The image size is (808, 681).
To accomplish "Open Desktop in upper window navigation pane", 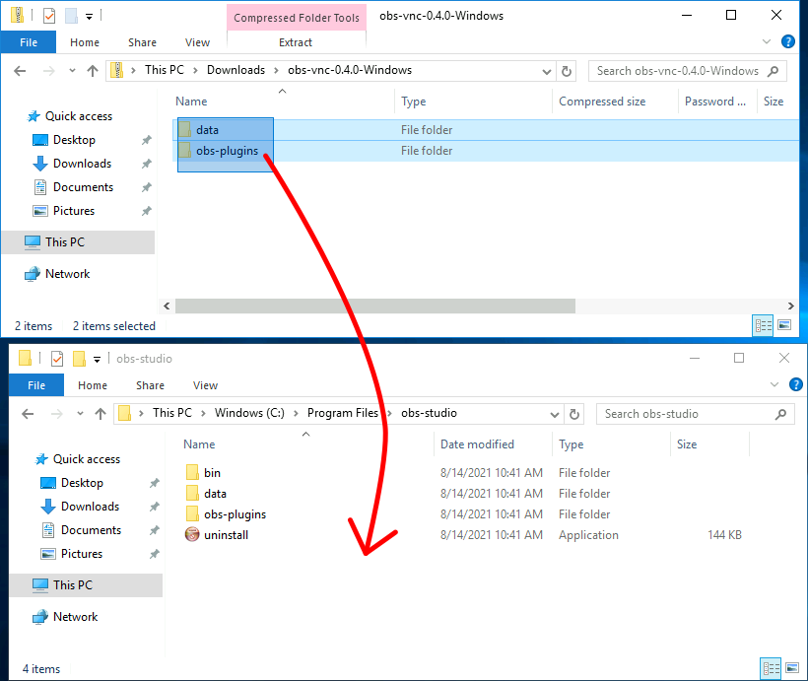I will [x=74, y=140].
